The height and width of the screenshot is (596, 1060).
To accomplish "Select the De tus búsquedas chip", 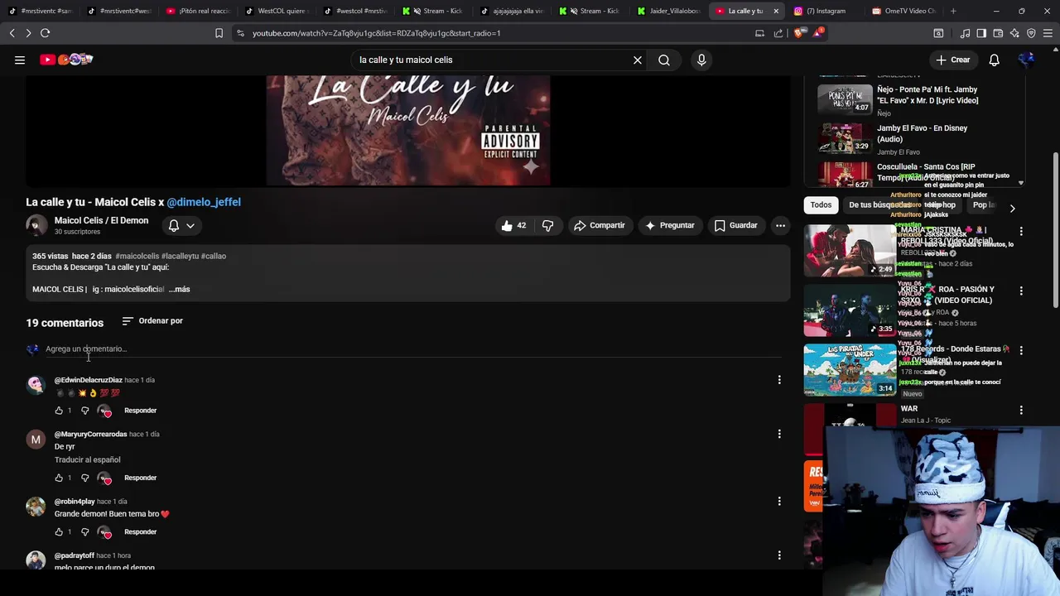I will 879,205.
